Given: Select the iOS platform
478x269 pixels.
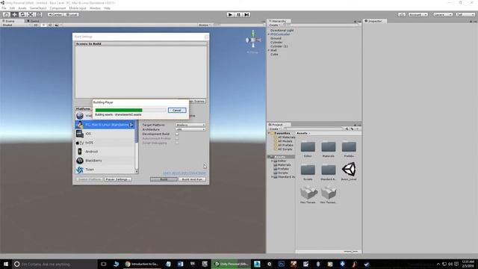Looking at the screenshot, I should coord(105,134).
